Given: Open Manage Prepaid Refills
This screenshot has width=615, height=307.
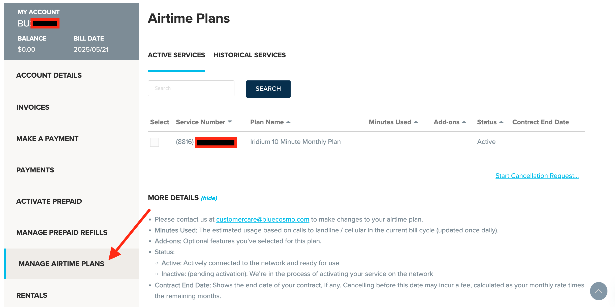Looking at the screenshot, I should pos(62,232).
